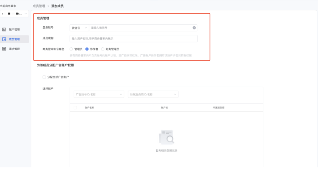Focus the 成员昵称 nickname input field
This screenshot has width=318, height=169.
[134, 39]
